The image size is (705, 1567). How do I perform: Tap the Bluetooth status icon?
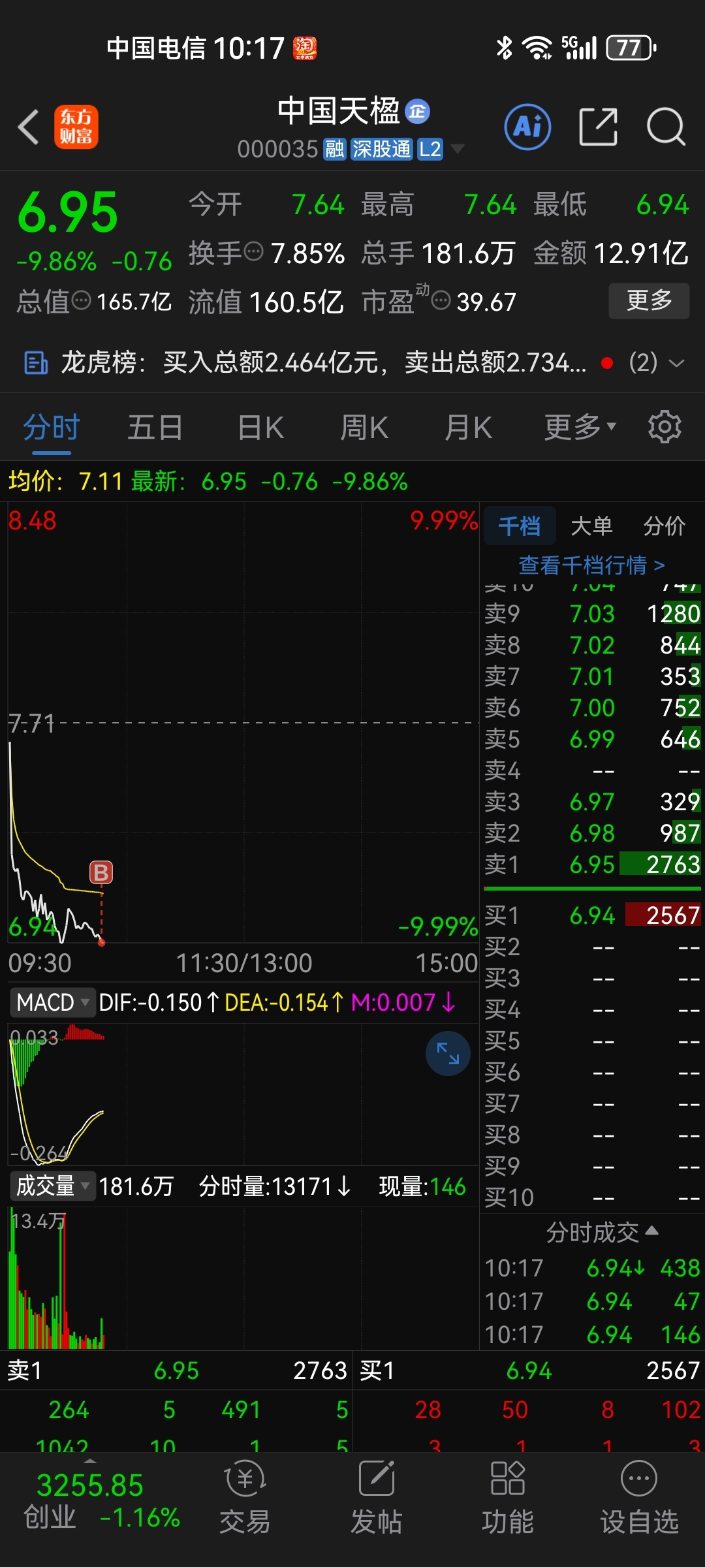(x=504, y=48)
